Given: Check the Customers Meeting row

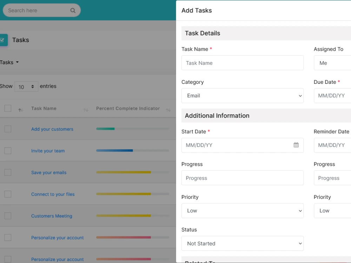Looking at the screenshot, I should pyautogui.click(x=8, y=216).
